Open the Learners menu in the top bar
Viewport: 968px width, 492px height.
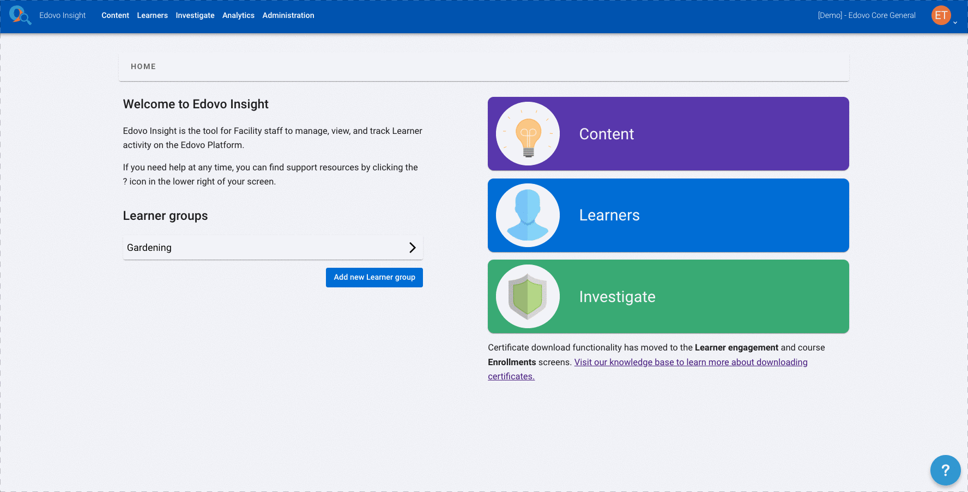(x=152, y=15)
